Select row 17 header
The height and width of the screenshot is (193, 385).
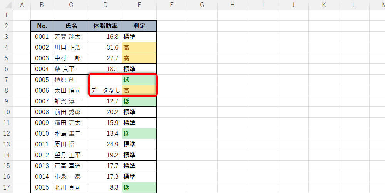(x=7, y=187)
